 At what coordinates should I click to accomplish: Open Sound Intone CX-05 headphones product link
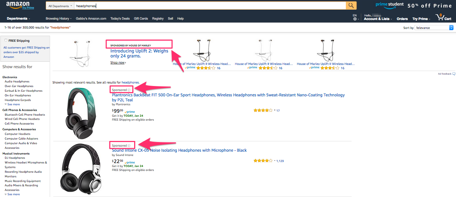(x=179, y=150)
